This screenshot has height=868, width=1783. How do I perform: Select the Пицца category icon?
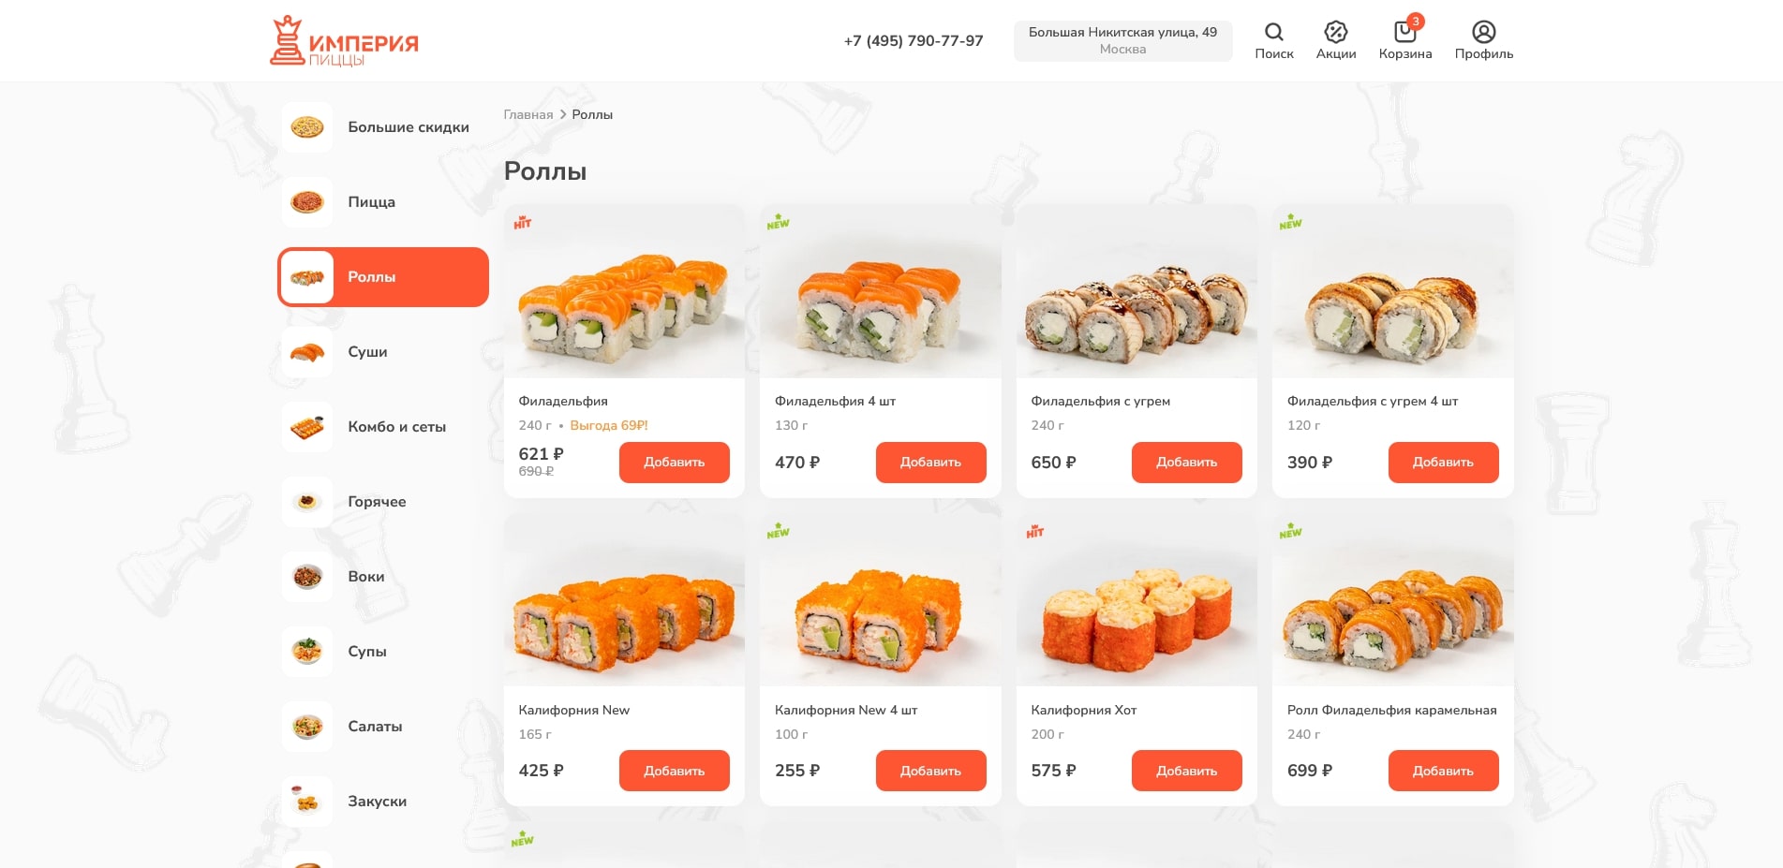307,202
